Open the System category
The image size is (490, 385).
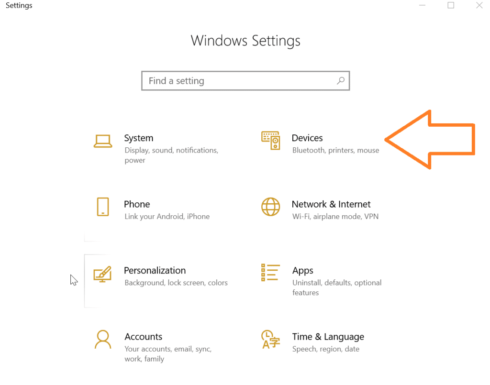tap(138, 138)
